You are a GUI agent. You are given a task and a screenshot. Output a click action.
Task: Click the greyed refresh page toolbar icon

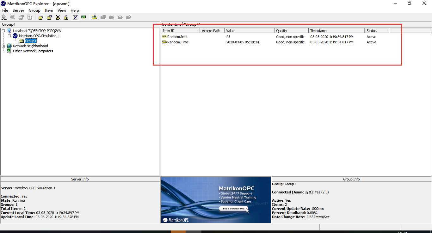[30, 17]
